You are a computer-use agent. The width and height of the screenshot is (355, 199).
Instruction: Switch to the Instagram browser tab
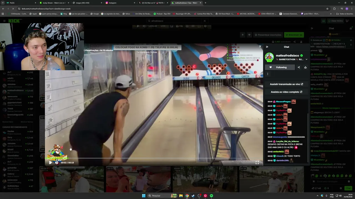click(x=120, y=3)
